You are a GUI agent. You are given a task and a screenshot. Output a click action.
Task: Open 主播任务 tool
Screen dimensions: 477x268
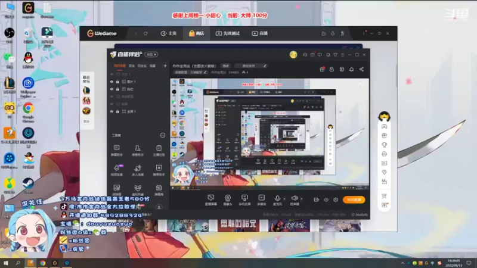pyautogui.click(x=159, y=151)
